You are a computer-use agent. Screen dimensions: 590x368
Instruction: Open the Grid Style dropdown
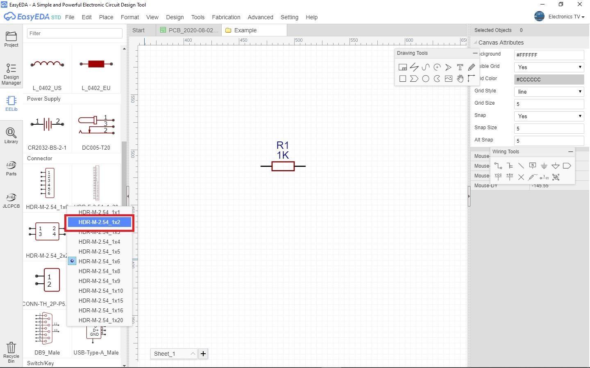580,92
